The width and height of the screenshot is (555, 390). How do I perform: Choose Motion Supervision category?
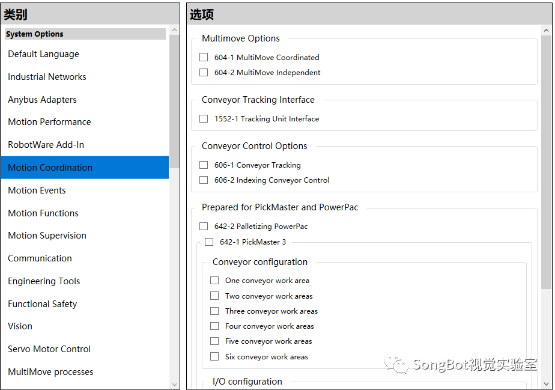tap(85, 236)
